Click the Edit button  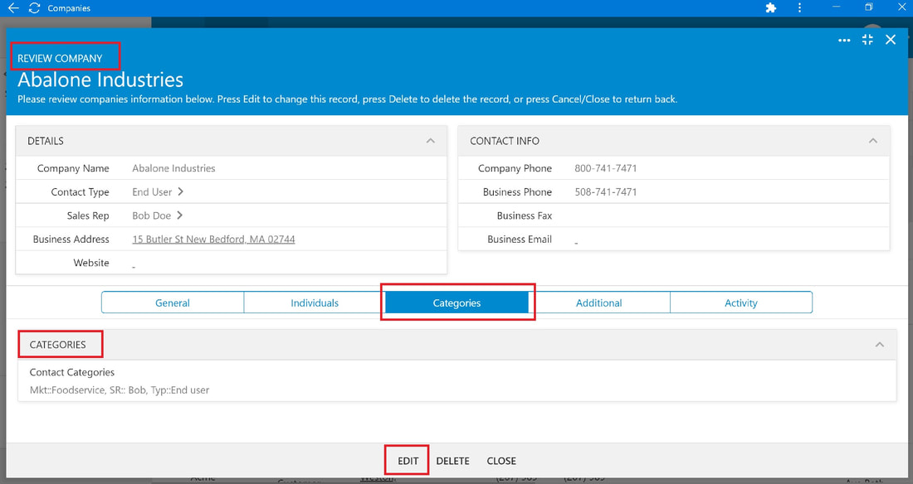(x=408, y=461)
